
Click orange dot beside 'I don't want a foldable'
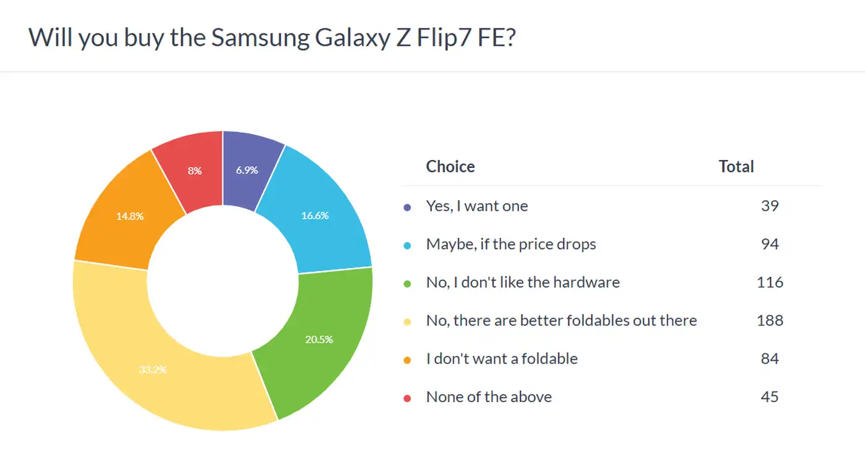coord(407,361)
